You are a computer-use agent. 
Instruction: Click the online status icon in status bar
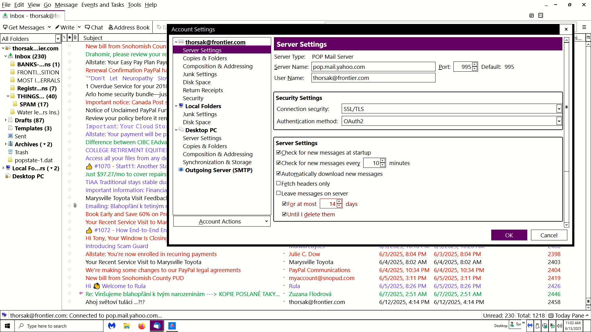tap(4, 315)
